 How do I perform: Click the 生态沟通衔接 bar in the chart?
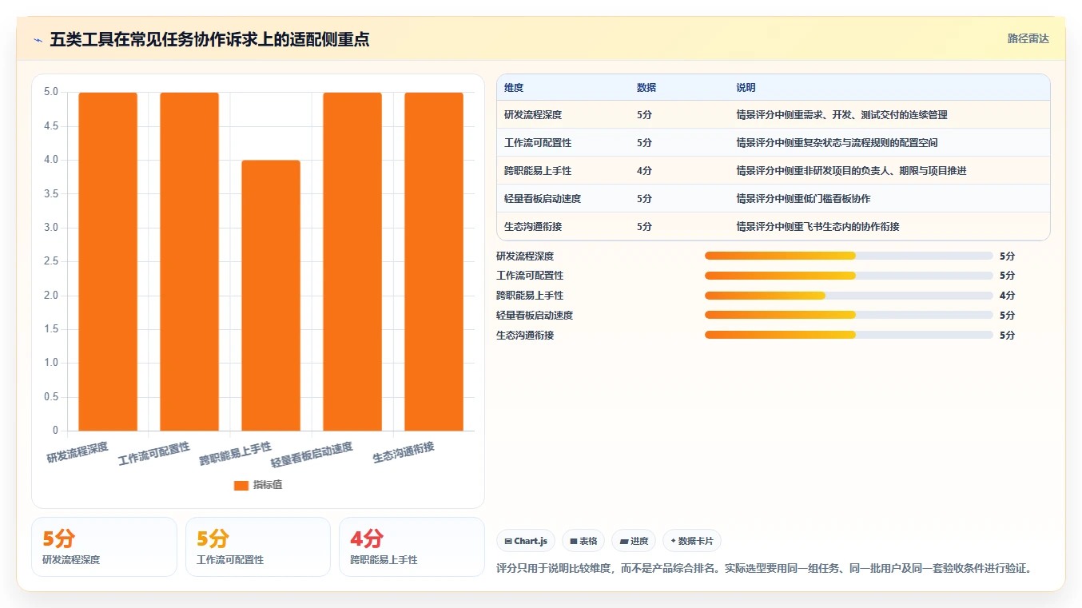pyautogui.click(x=434, y=262)
